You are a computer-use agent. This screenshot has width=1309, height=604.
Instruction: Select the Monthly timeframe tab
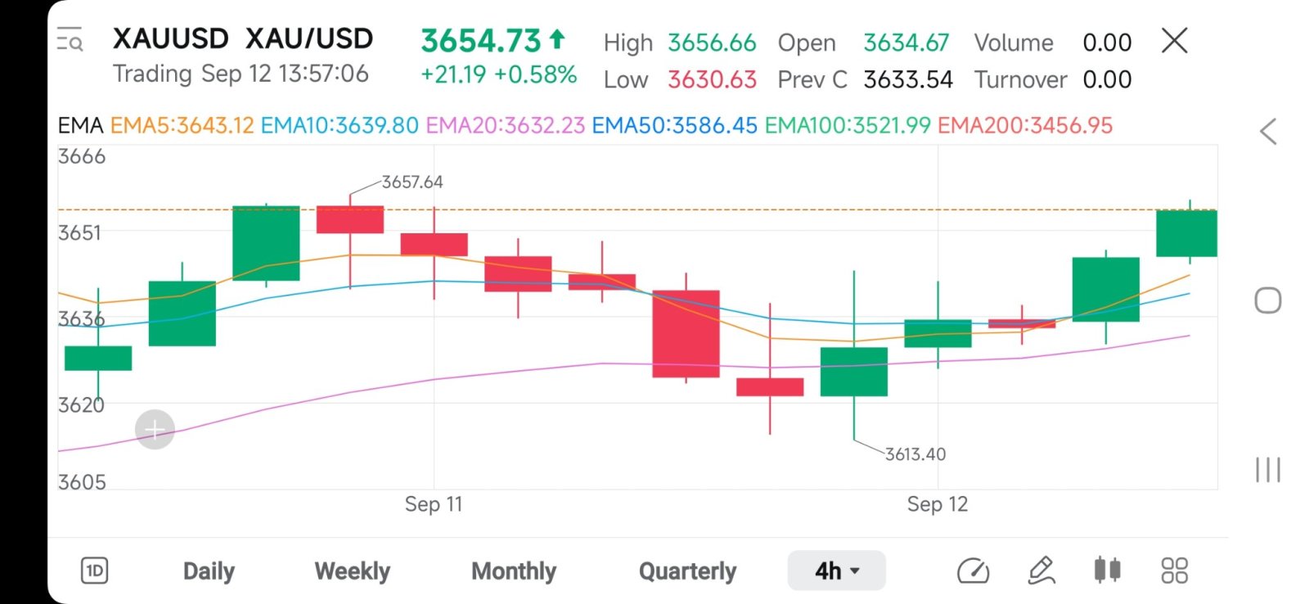[514, 571]
